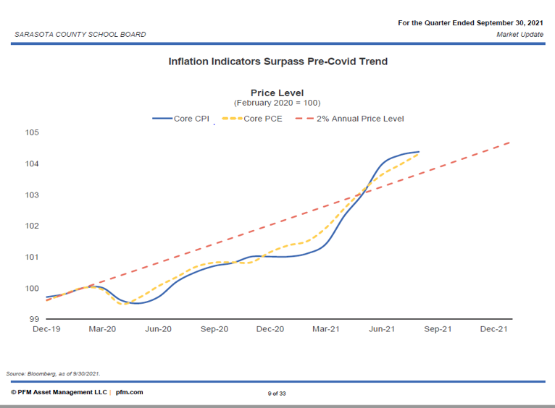Open the pfm.com link in footer
The height and width of the screenshot is (408, 555).
point(129,392)
